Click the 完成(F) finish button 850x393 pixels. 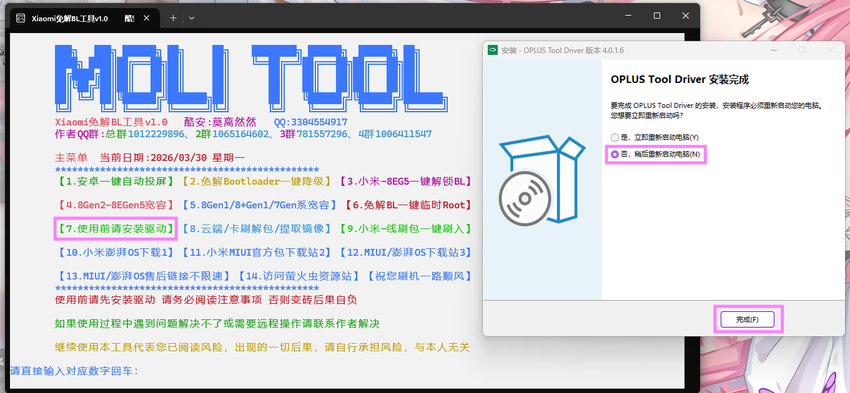(x=747, y=319)
